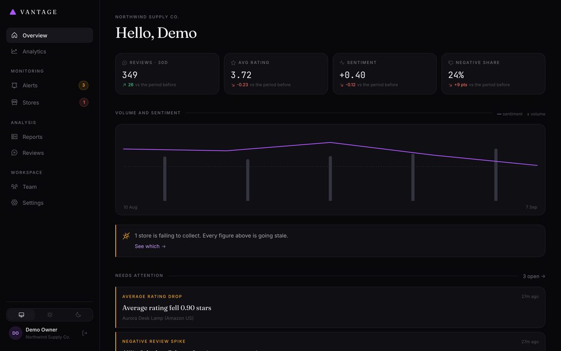Screen dimensions: 561x351
Task: Click the Analytics chart icon
Action: coord(14,51)
